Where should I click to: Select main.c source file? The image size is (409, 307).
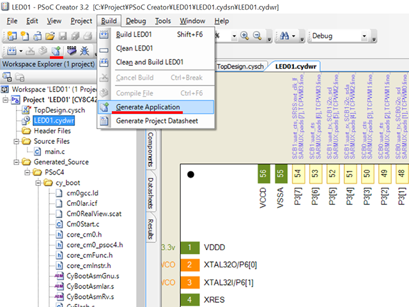pos(55,152)
